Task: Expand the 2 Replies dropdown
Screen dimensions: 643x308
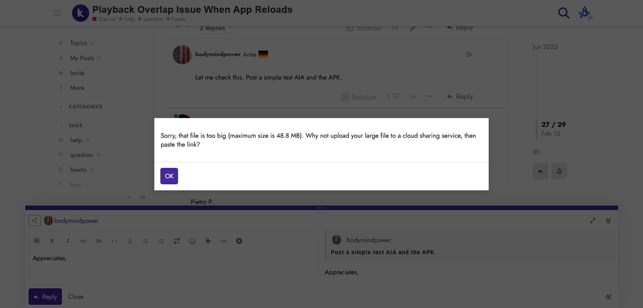Action: 216,28
